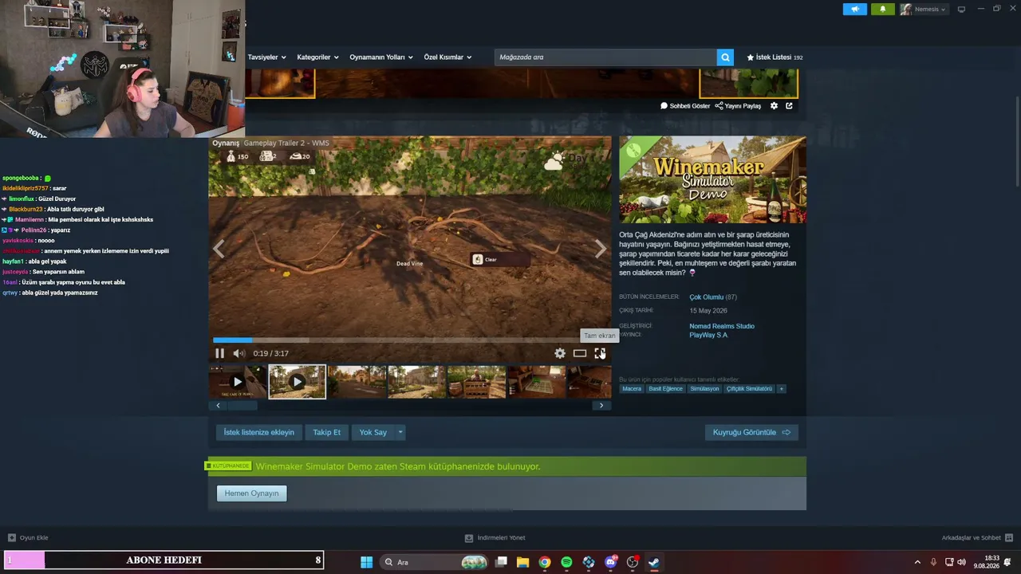Select the Simülasyon tag
The height and width of the screenshot is (574, 1021).
point(704,389)
